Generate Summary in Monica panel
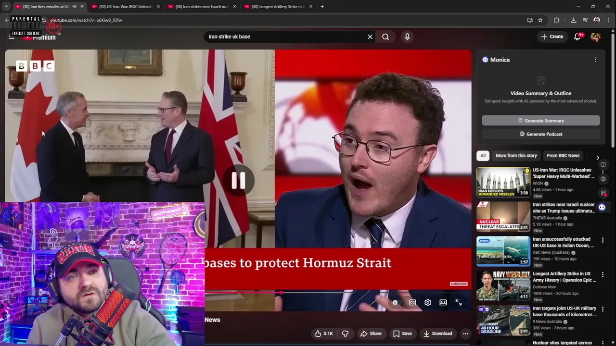 (541, 121)
